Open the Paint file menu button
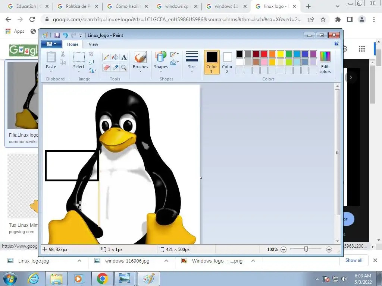Viewport: 382px width, 286px height. (51, 44)
